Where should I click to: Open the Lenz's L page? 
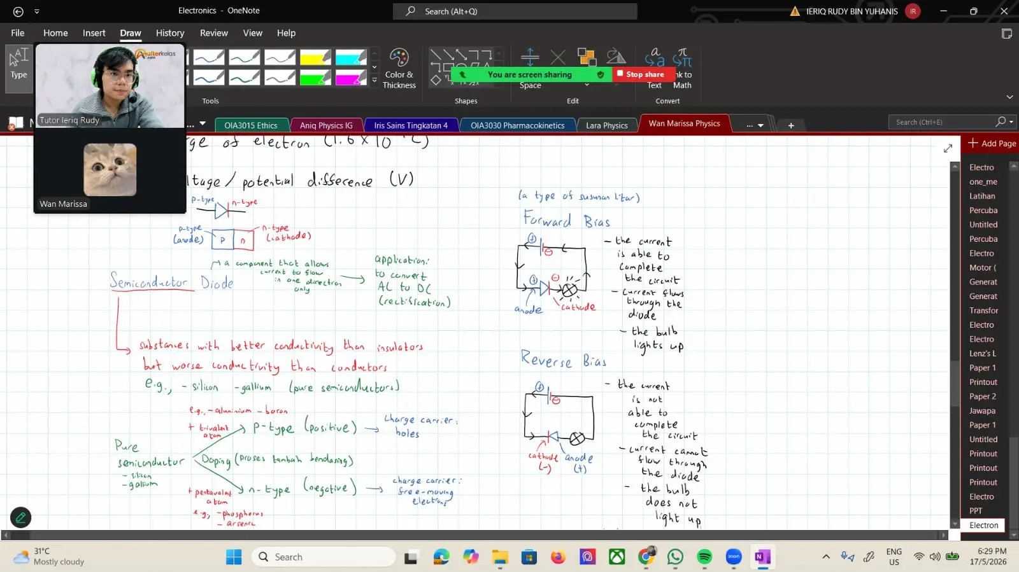tap(982, 354)
